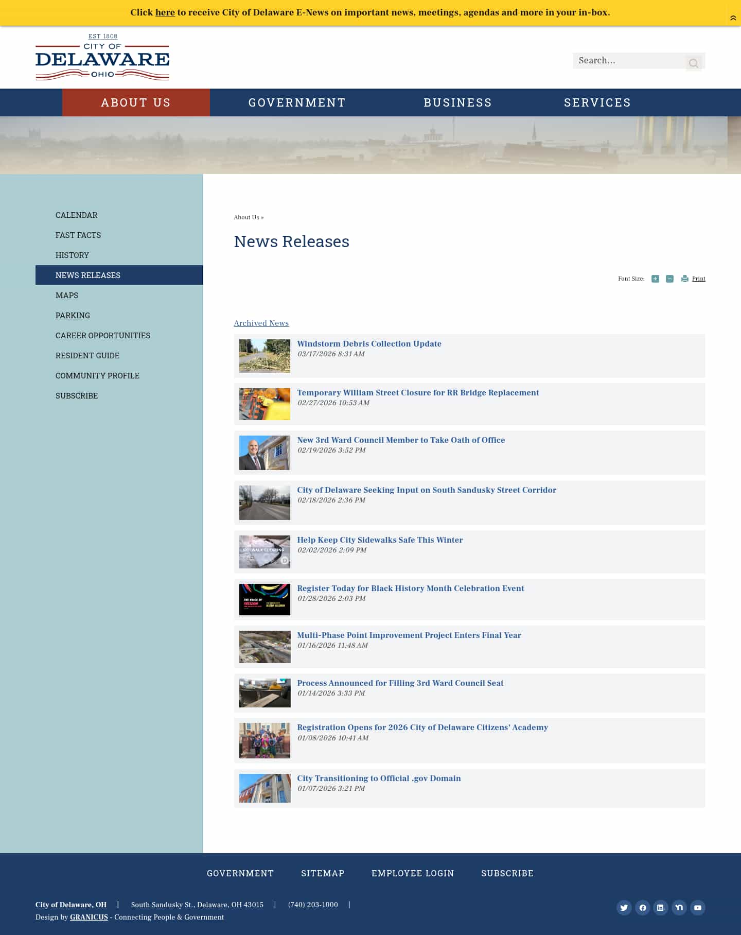Screen dimensions: 741x935
Task: Click the (740) 203-1000 phone number
Action: click(x=313, y=905)
